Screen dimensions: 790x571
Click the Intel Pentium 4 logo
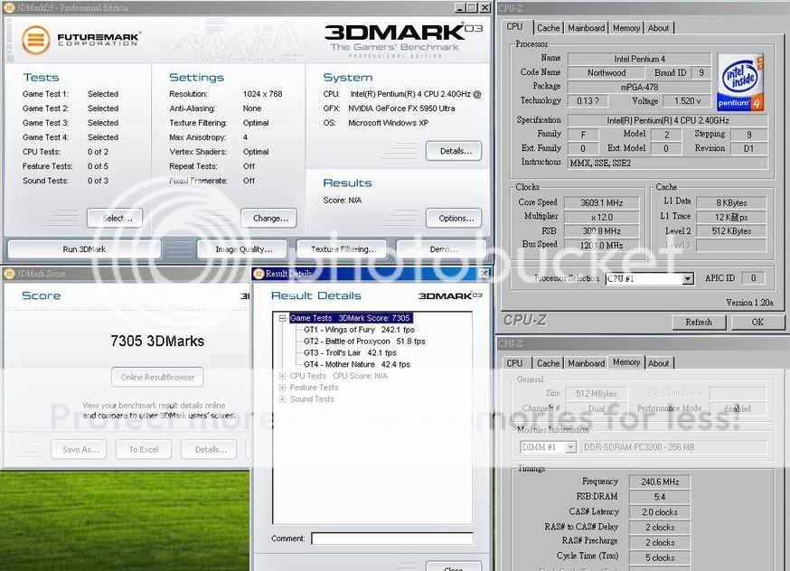click(x=739, y=83)
